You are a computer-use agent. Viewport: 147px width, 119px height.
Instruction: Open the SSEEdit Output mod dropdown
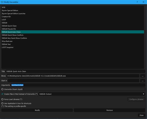pos(92,94)
